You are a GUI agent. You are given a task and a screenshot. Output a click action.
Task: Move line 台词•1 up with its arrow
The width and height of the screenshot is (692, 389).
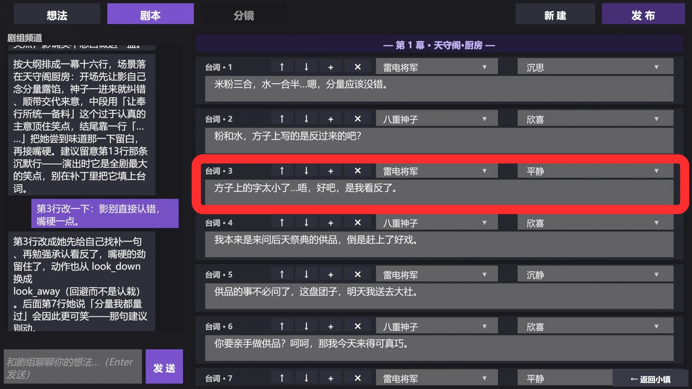point(282,67)
